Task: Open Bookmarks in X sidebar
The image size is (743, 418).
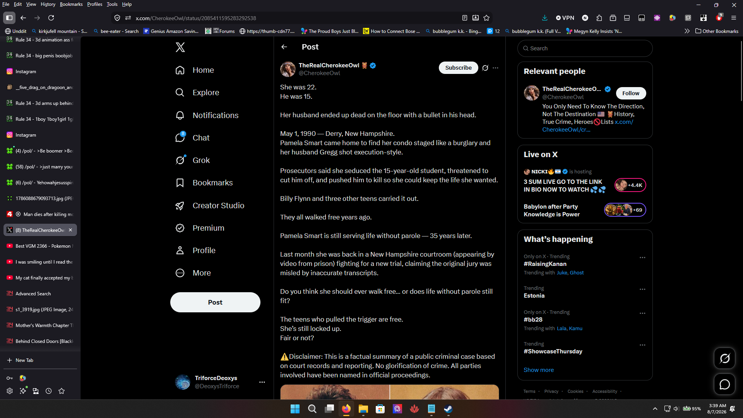Action: pyautogui.click(x=204, y=183)
